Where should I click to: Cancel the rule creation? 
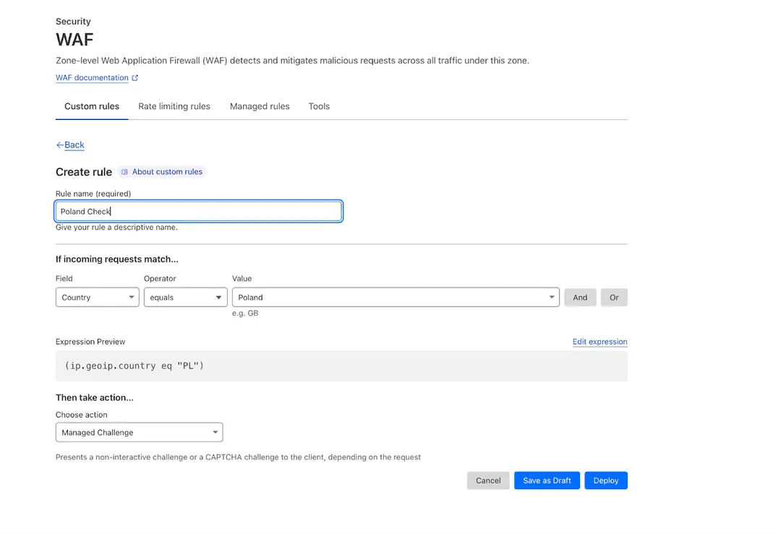[488, 481]
